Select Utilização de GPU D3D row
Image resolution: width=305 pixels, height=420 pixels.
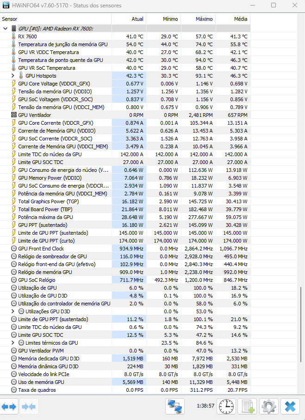pyautogui.click(x=125, y=296)
